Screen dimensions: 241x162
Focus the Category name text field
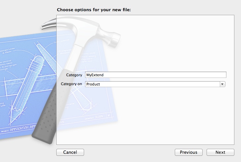click(x=156, y=75)
